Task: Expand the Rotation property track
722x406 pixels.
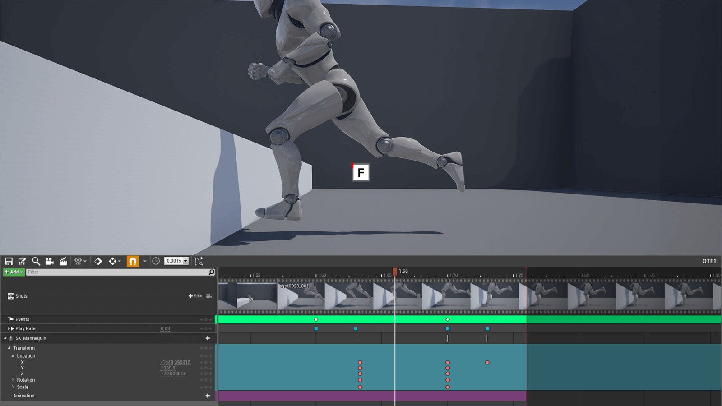Action: 13,380
